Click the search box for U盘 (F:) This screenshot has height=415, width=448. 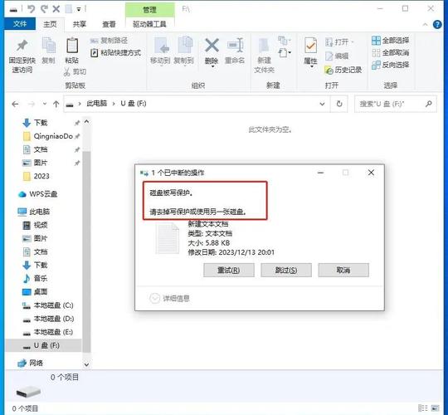coord(396,104)
